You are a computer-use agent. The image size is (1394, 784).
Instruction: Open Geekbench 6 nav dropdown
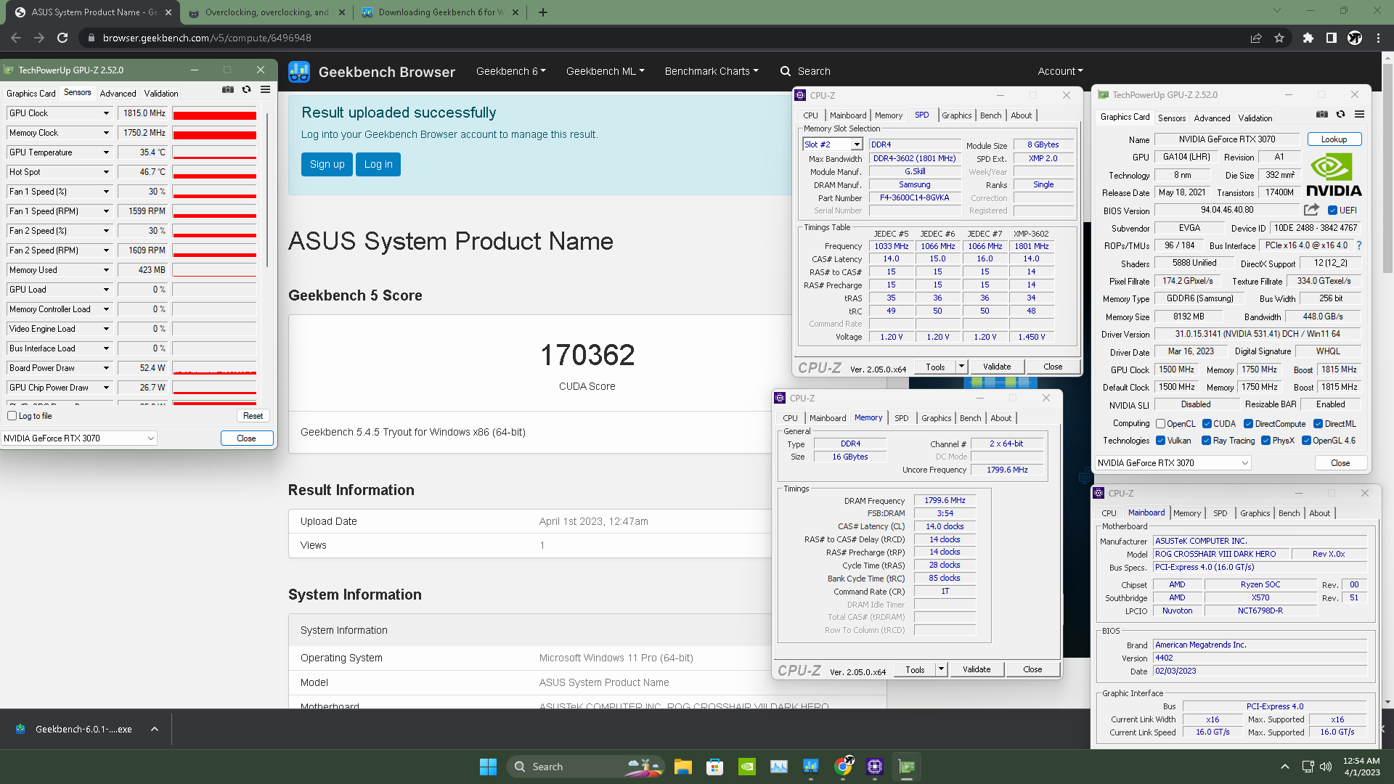pyautogui.click(x=511, y=71)
